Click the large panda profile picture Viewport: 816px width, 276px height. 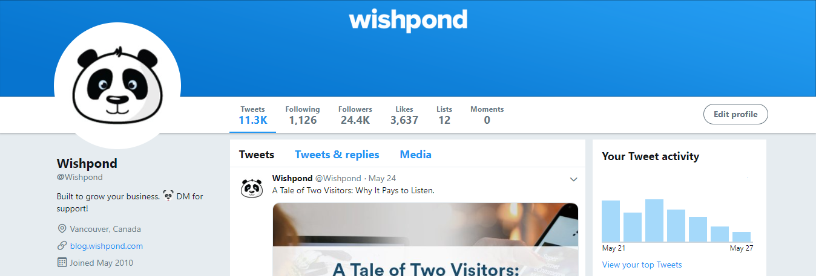tap(117, 86)
